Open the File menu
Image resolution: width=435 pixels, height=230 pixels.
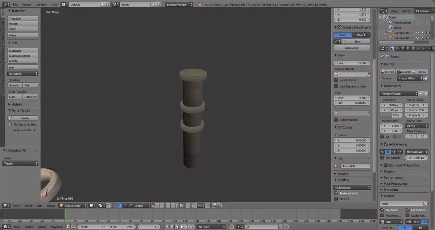[15, 5]
